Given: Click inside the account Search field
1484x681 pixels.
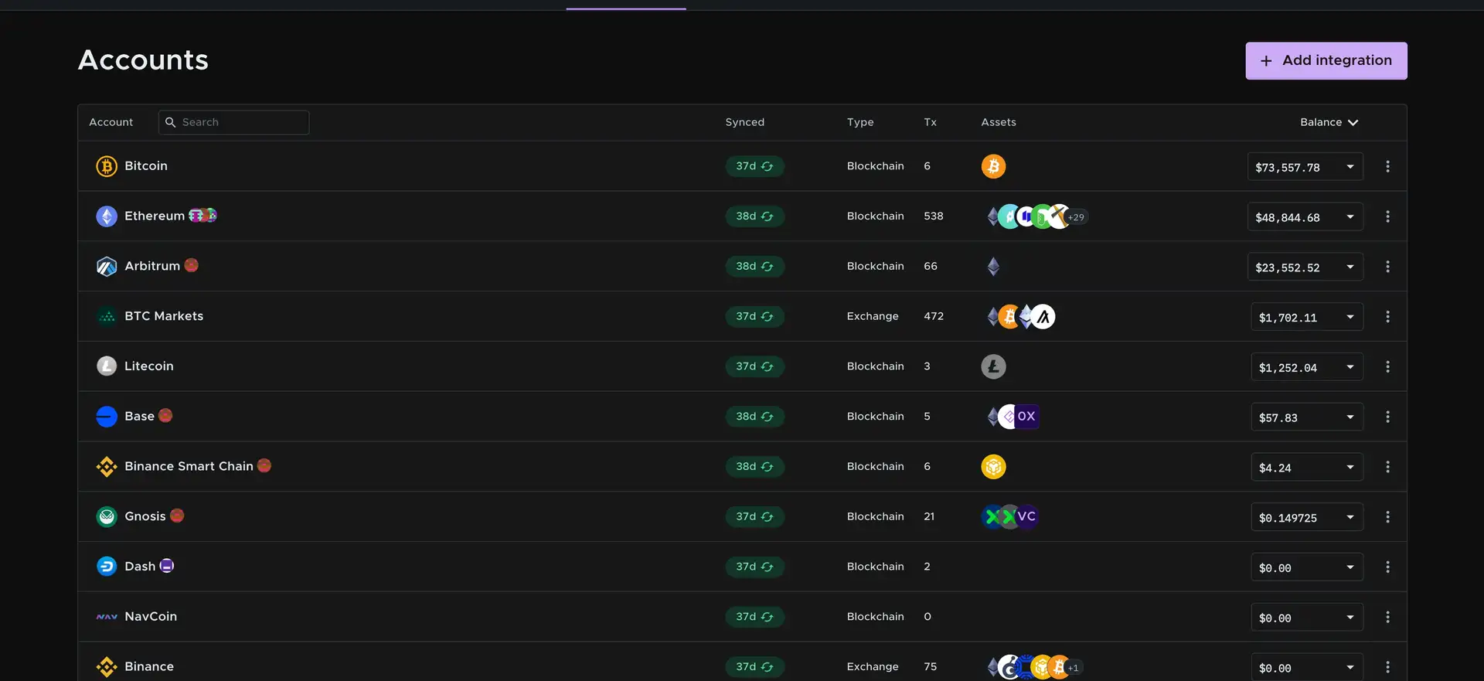Looking at the screenshot, I should [x=241, y=122].
